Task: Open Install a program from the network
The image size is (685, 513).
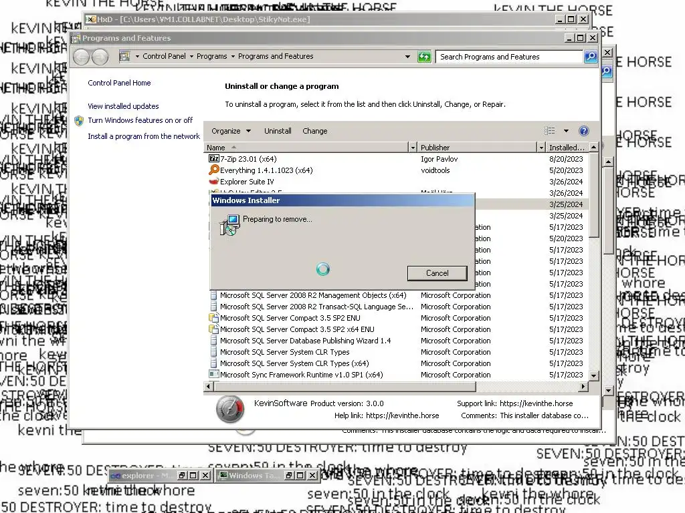Action: [144, 136]
